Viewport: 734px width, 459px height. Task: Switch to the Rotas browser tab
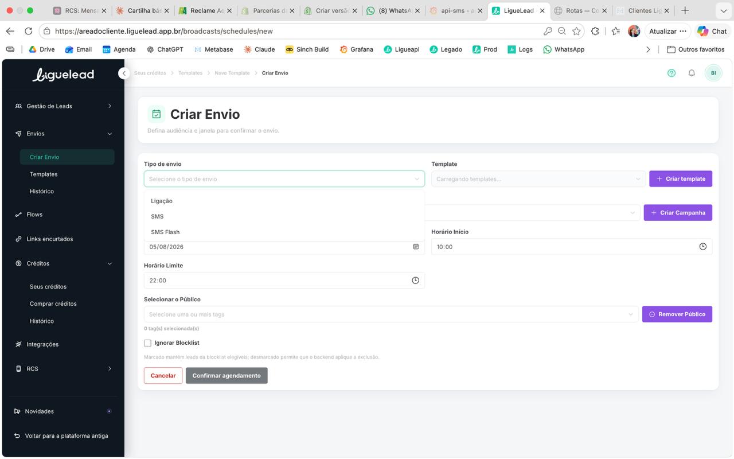click(x=580, y=10)
